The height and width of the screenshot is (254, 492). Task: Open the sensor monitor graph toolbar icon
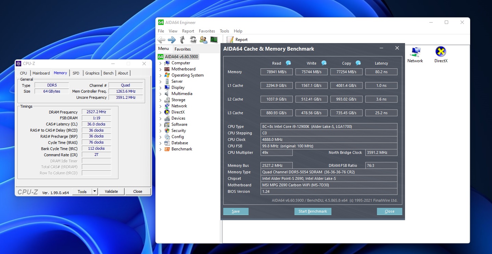pyautogui.click(x=214, y=40)
